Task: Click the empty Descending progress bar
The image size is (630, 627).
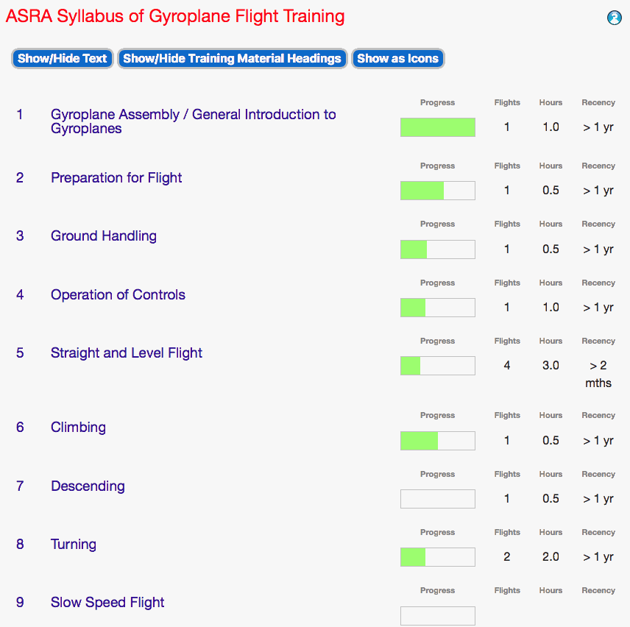Action: (438, 499)
